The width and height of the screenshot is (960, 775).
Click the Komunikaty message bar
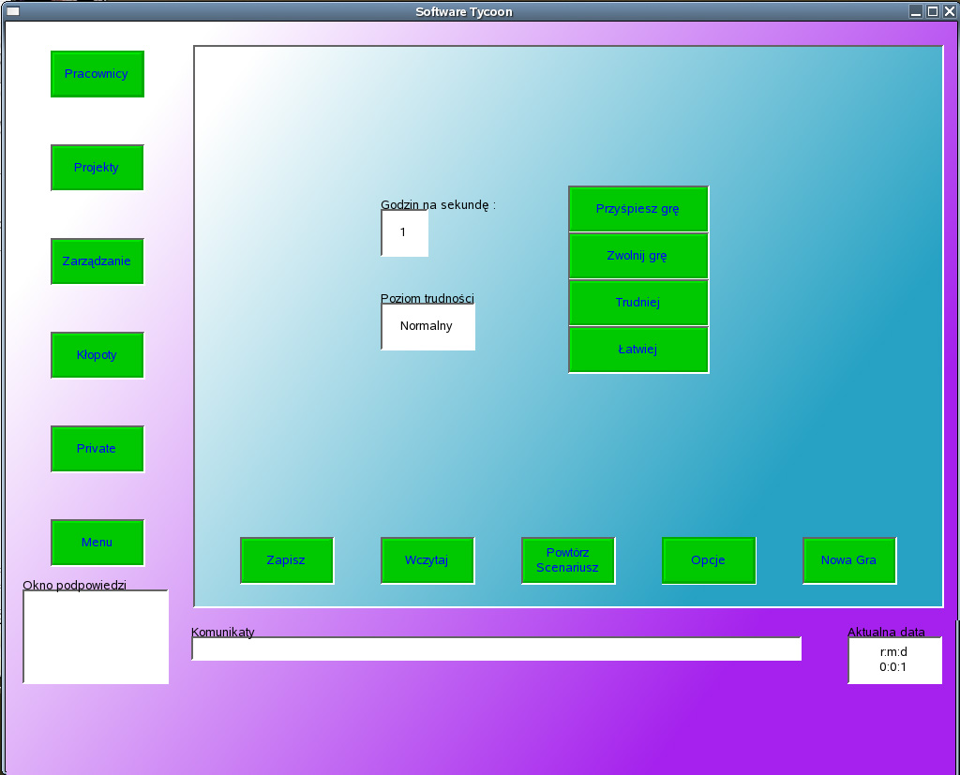[496, 648]
